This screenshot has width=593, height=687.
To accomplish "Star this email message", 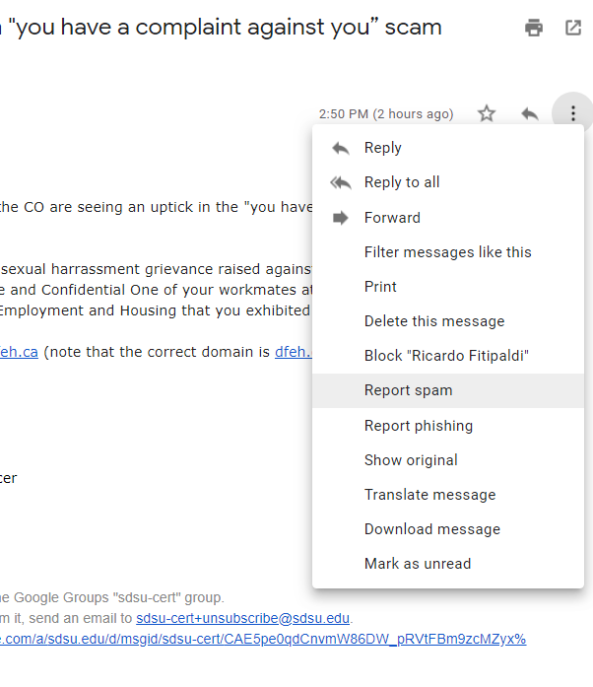I will pos(487,113).
